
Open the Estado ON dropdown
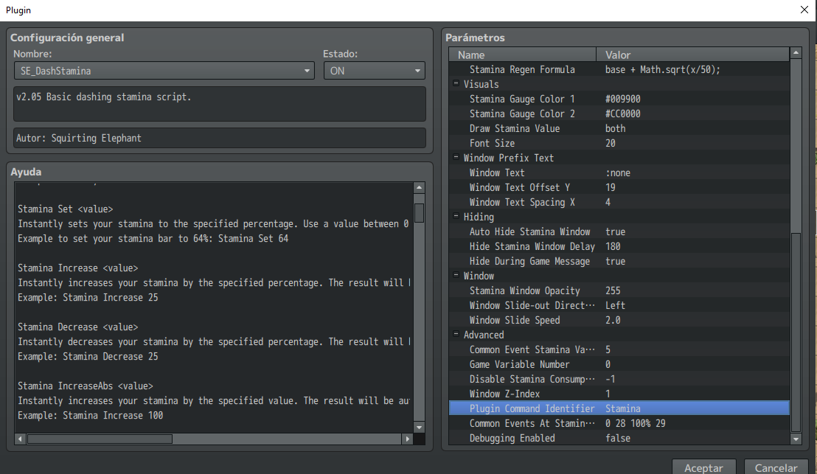point(374,71)
